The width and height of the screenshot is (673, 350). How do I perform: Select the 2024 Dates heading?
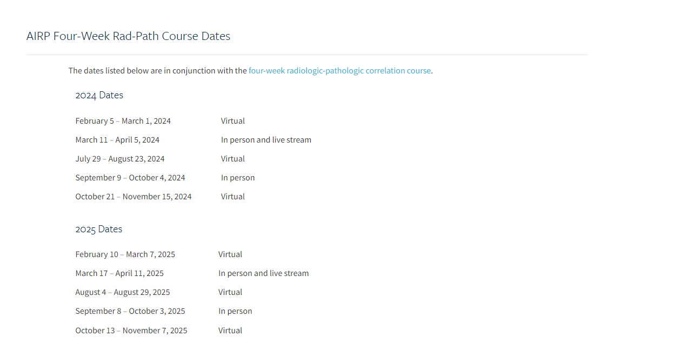pyautogui.click(x=99, y=95)
